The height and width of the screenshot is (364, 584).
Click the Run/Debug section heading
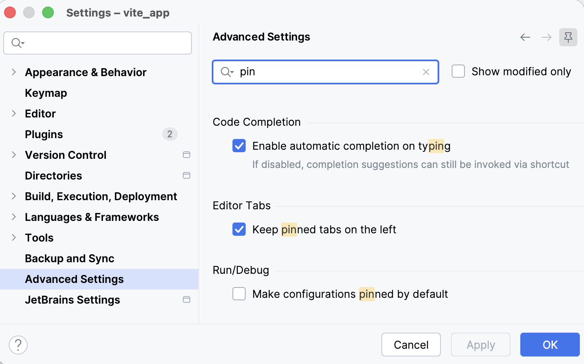(241, 270)
